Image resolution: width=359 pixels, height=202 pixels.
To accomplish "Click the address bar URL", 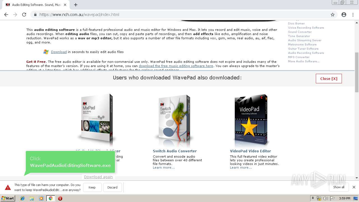I will click(x=79, y=15).
